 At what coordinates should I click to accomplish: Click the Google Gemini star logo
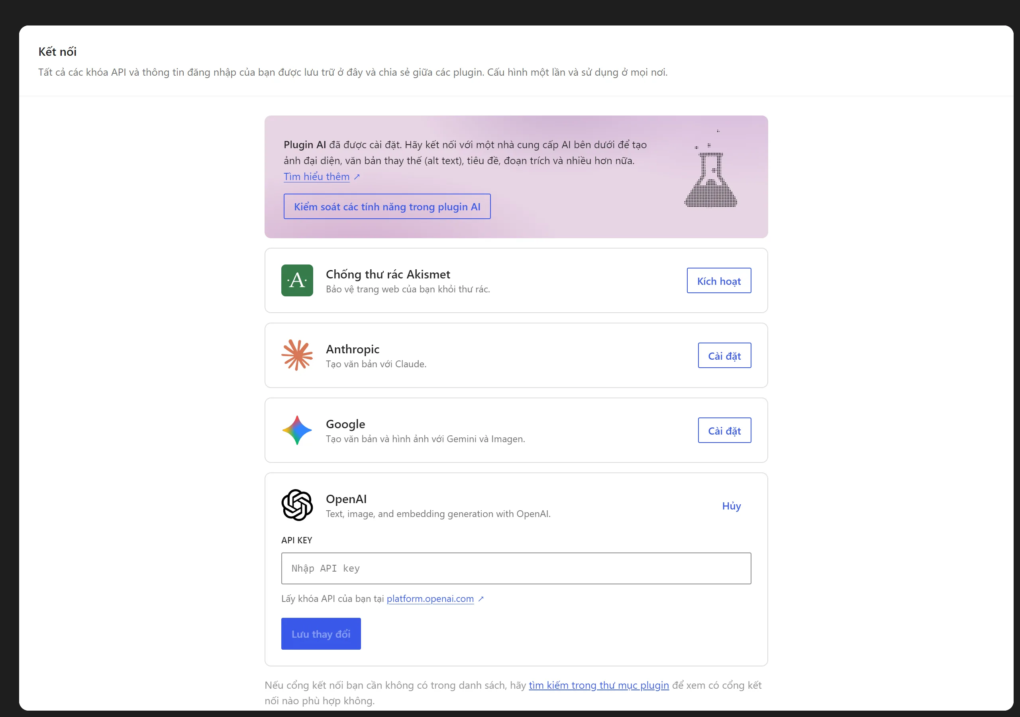(297, 430)
